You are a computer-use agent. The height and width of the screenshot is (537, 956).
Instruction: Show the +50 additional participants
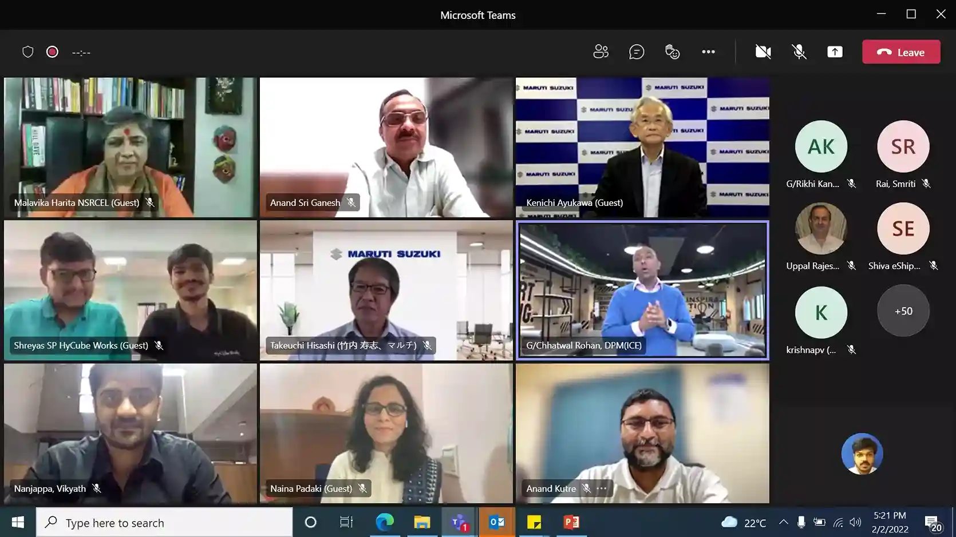903,311
